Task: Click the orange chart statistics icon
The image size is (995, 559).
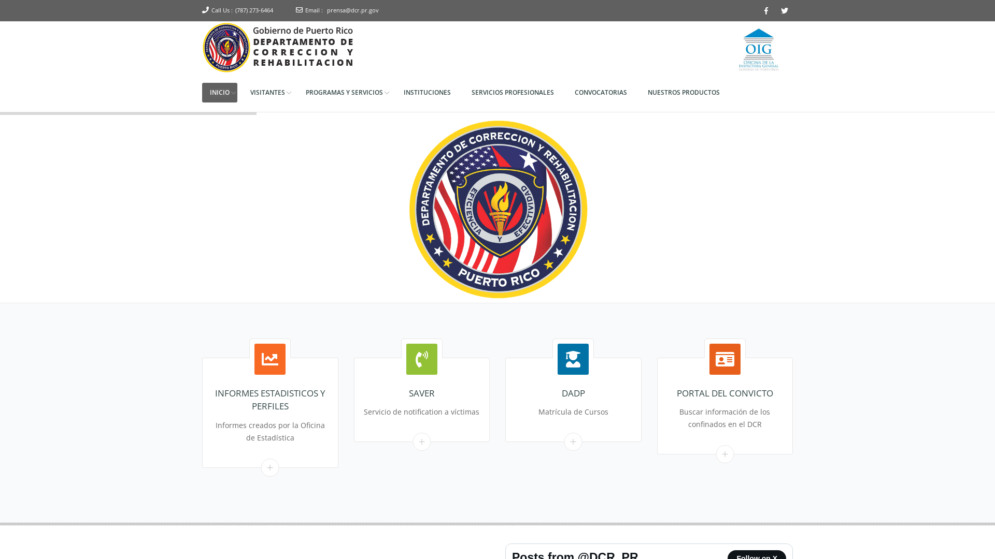Action: coord(270,359)
